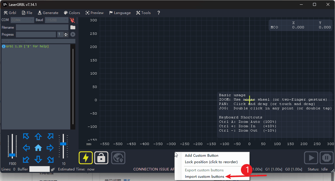
Task: Choose Add Custom Button menu entry
Action: (201, 156)
